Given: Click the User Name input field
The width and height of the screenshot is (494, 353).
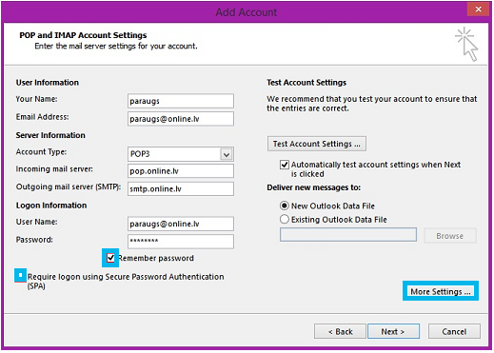Looking at the screenshot, I should (181, 224).
